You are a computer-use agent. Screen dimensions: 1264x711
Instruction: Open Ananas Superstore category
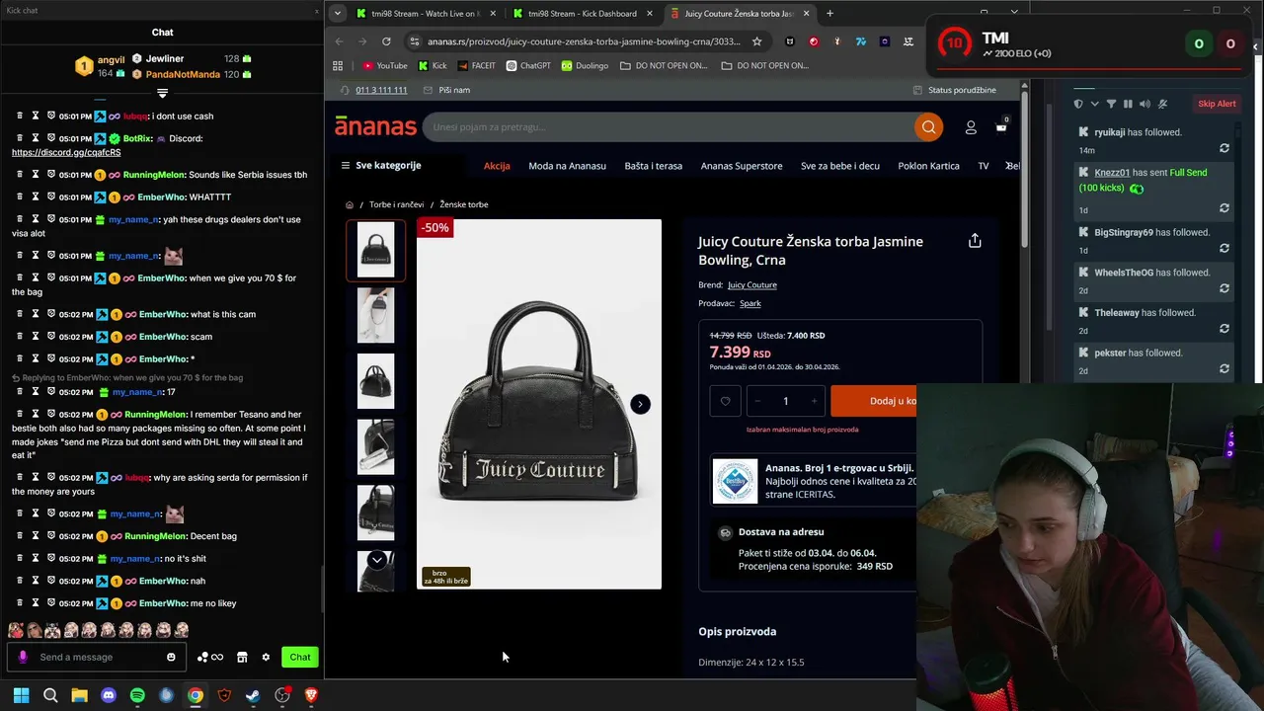click(x=742, y=166)
